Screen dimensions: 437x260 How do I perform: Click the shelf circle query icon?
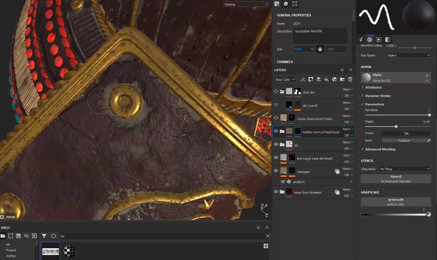54,236
